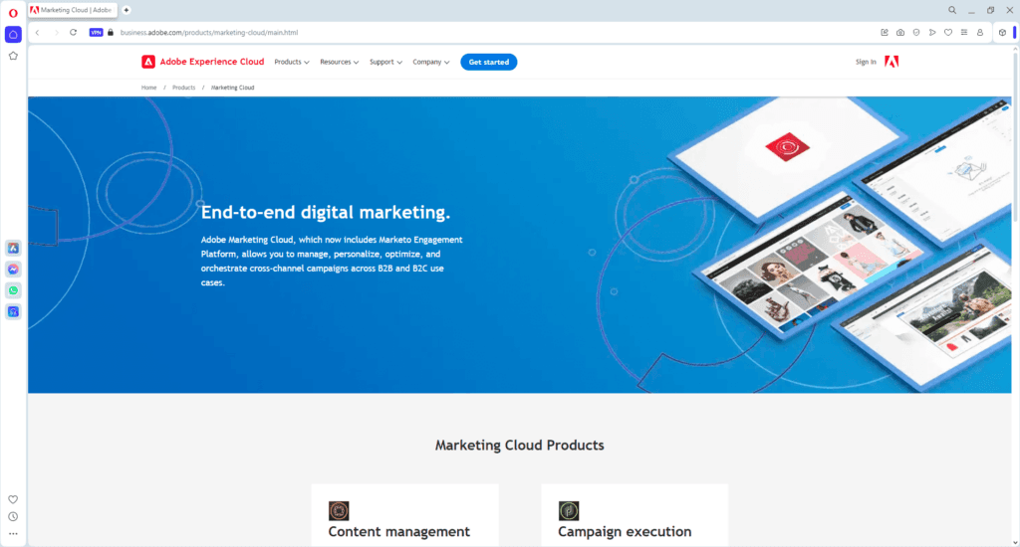Expand the Company menu
Image resolution: width=1020 pixels, height=547 pixels.
[x=430, y=62]
